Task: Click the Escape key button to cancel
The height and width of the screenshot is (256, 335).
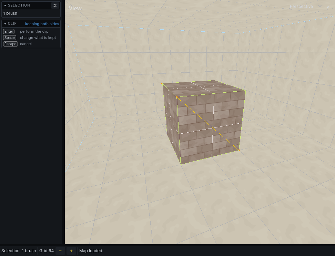Action: pos(10,44)
